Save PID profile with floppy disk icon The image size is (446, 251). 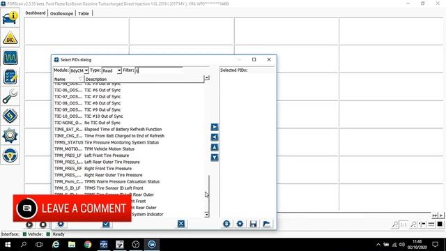[x=253, y=224]
